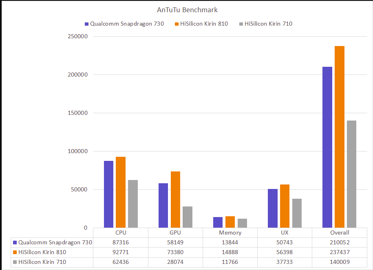Click the CPU column header

121,233
